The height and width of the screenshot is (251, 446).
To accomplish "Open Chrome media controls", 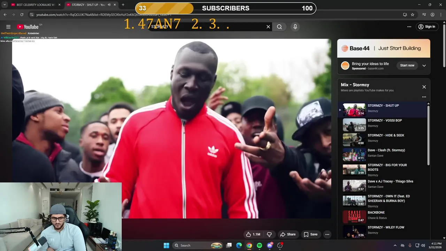I will (x=424, y=15).
